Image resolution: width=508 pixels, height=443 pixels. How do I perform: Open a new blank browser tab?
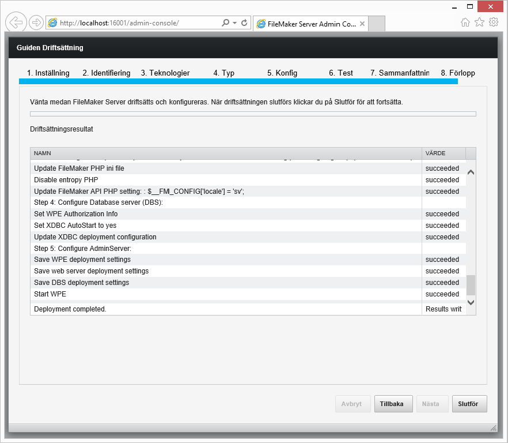coord(377,24)
